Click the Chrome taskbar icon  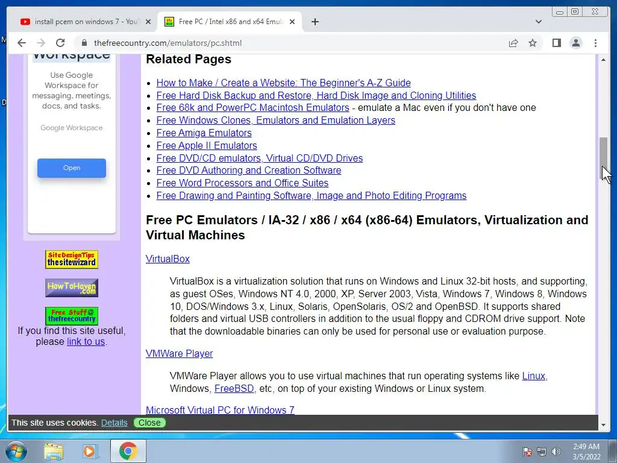click(128, 451)
